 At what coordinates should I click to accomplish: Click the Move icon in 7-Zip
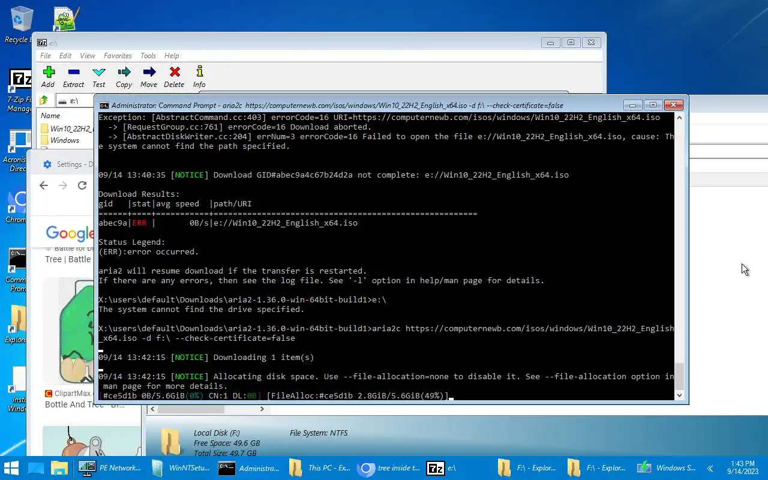[x=149, y=77]
